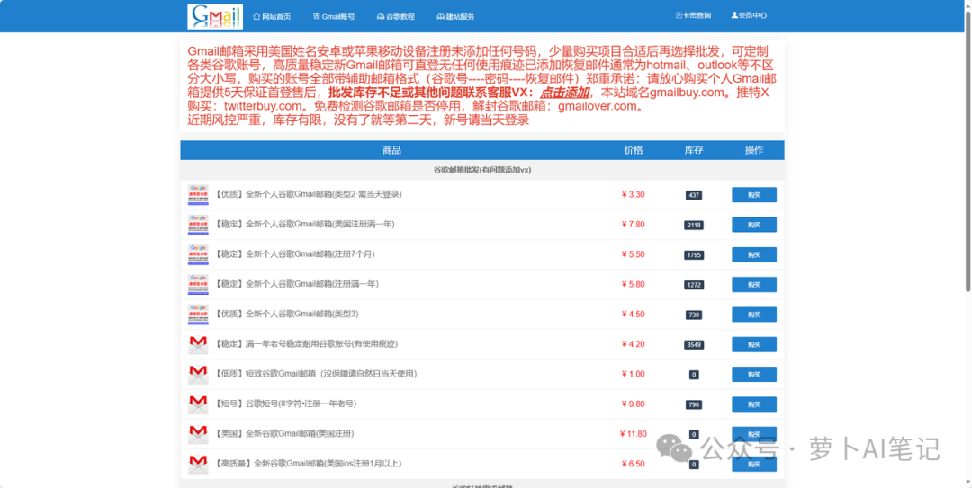
Task: Click the 3549 stock badge
Action: [x=694, y=344]
